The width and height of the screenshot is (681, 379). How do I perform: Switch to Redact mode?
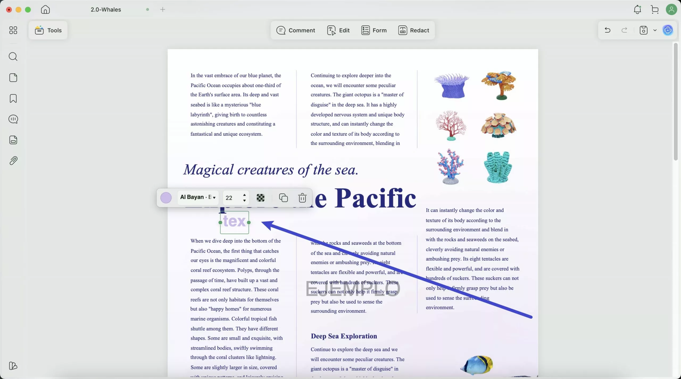click(x=414, y=30)
